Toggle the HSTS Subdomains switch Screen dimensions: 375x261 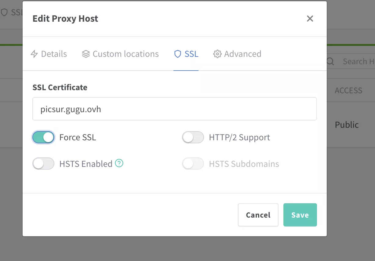(x=193, y=164)
